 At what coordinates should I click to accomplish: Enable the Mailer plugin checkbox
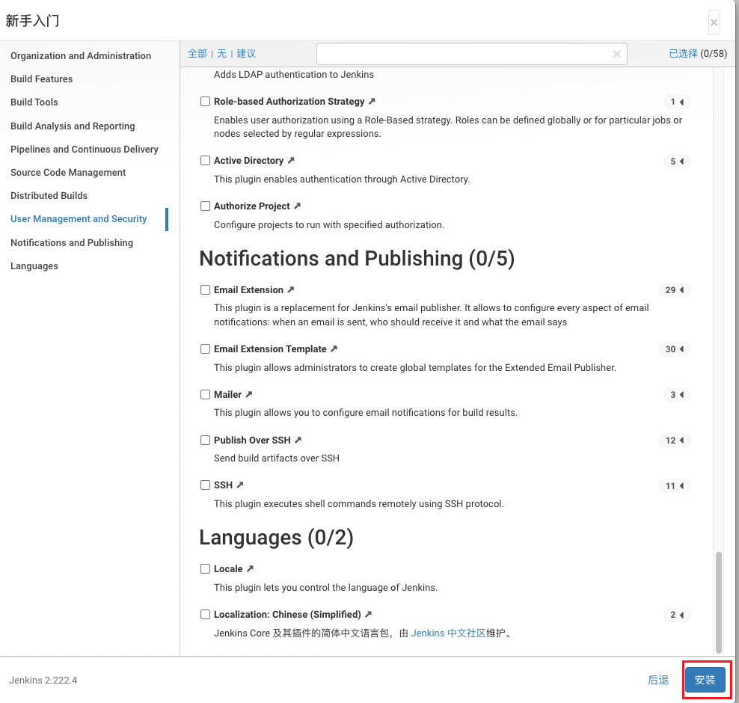[205, 394]
